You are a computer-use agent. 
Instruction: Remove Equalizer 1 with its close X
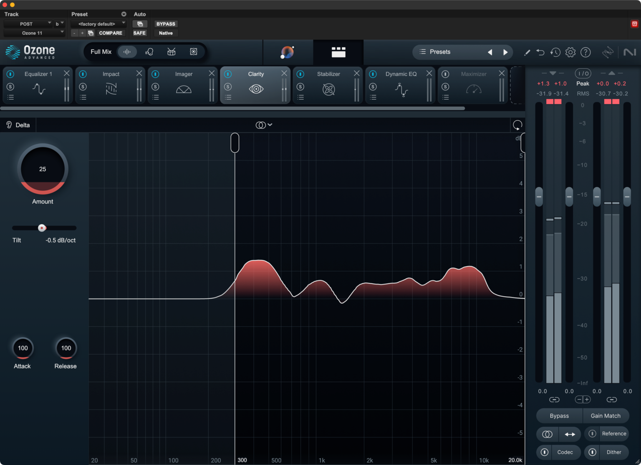point(66,73)
